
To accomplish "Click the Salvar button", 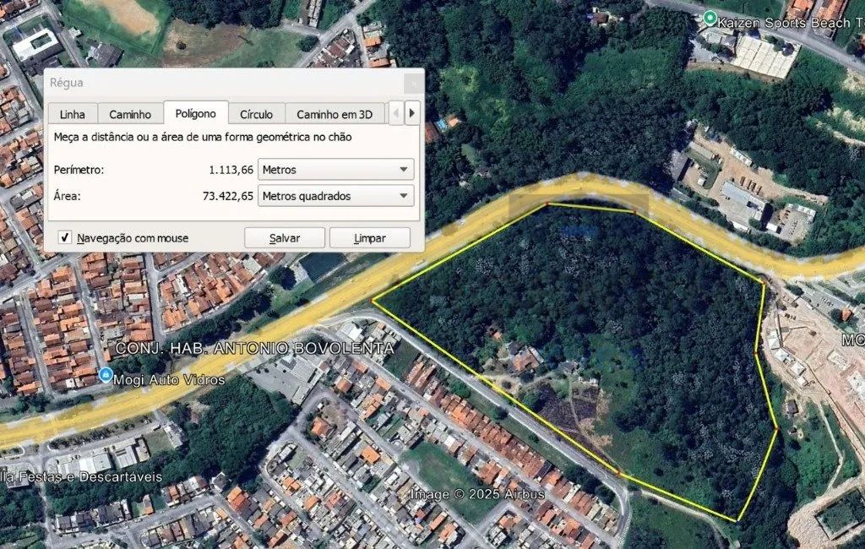I will (285, 238).
